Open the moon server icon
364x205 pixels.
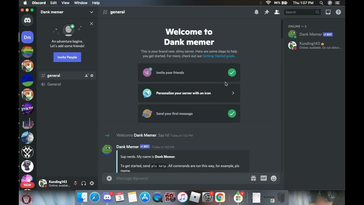coord(27,138)
